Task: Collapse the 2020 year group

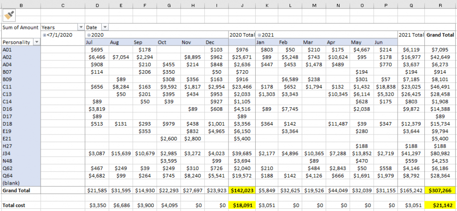Action: point(89,35)
